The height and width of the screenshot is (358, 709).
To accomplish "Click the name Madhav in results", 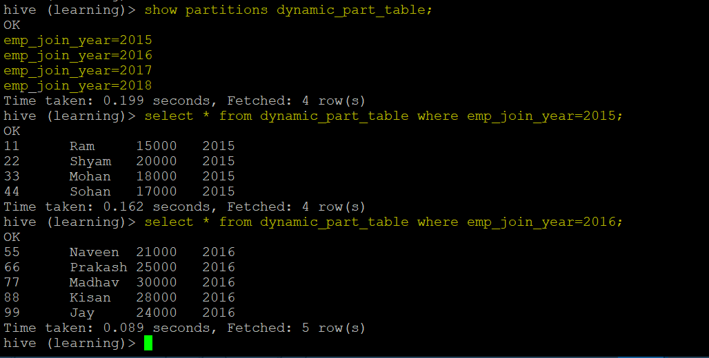I will (x=94, y=282).
